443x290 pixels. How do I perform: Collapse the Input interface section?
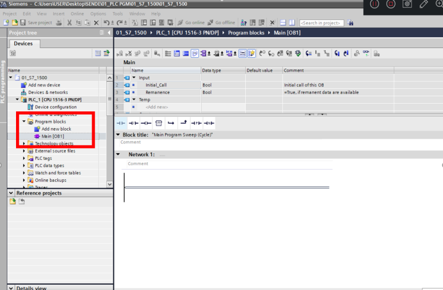[x=134, y=77]
